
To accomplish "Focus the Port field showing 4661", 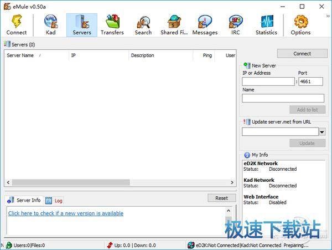I will click(x=311, y=81).
